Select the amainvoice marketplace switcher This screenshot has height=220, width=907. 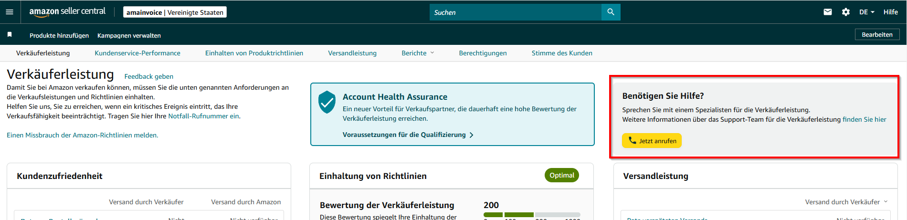[175, 12]
